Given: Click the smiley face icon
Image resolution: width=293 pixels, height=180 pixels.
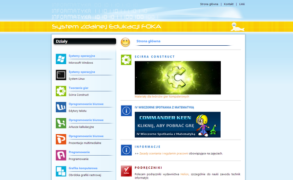Looking at the screenshot, I should click(126, 42).
